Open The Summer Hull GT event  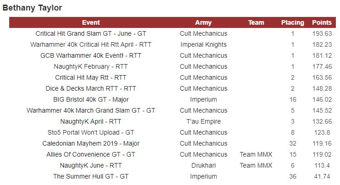[91, 176]
